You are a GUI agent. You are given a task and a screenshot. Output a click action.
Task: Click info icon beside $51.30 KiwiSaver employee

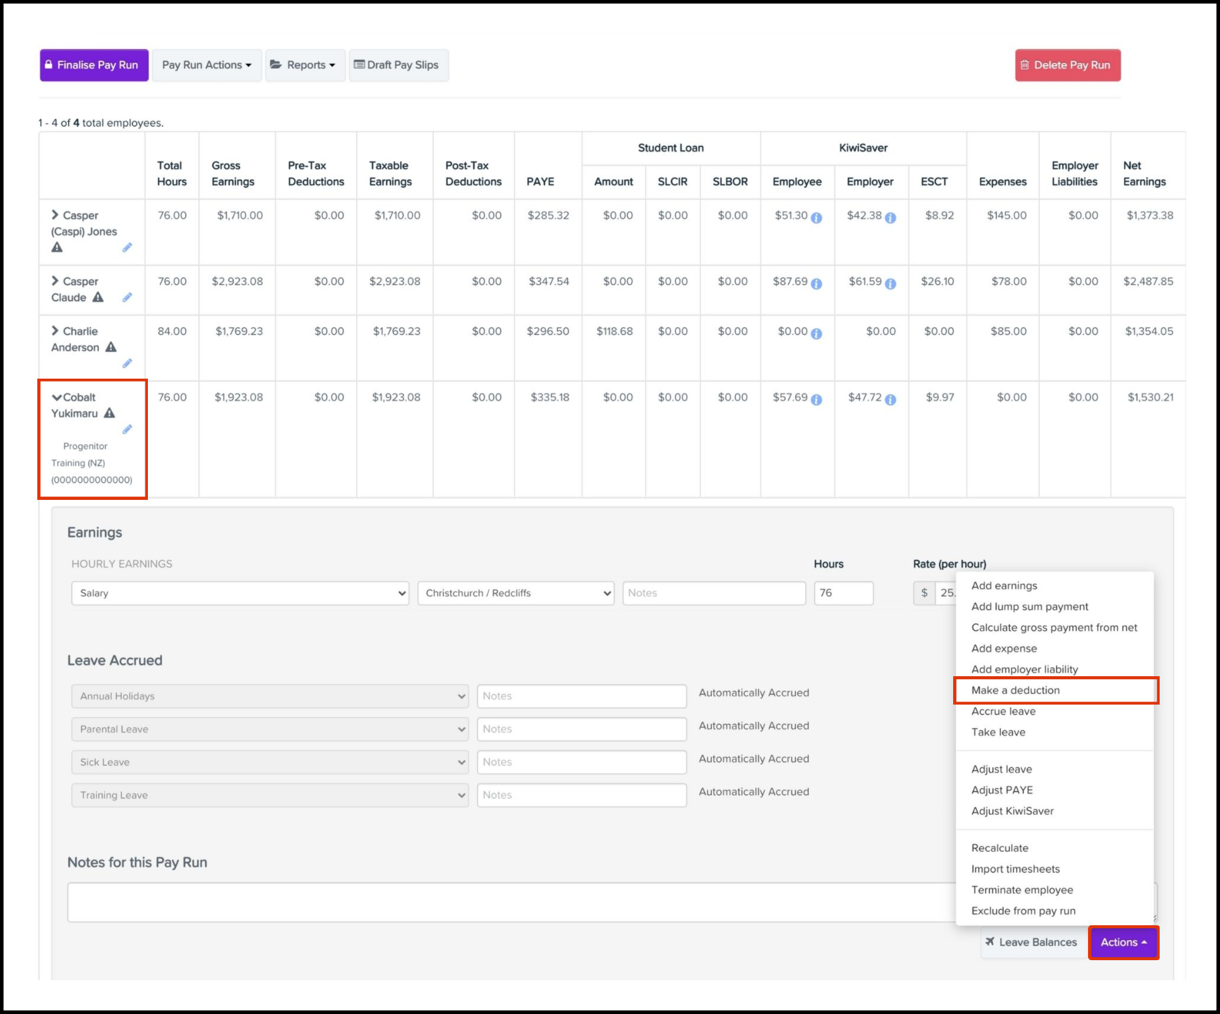[x=816, y=218]
